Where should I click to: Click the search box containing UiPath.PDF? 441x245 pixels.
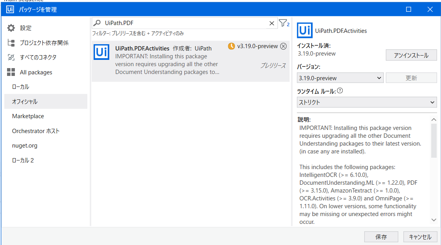pos(184,23)
